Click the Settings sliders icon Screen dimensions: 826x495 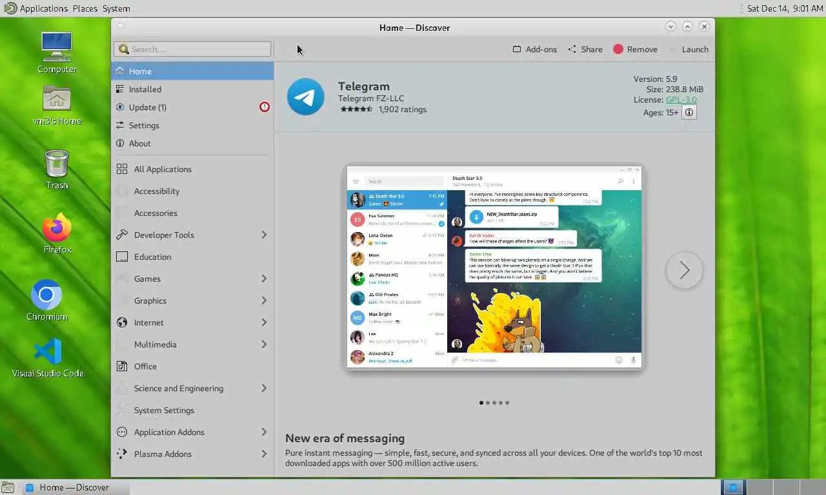120,125
